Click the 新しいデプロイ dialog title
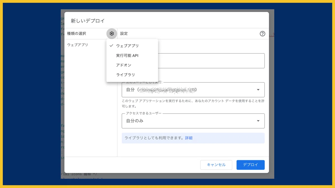 point(87,21)
